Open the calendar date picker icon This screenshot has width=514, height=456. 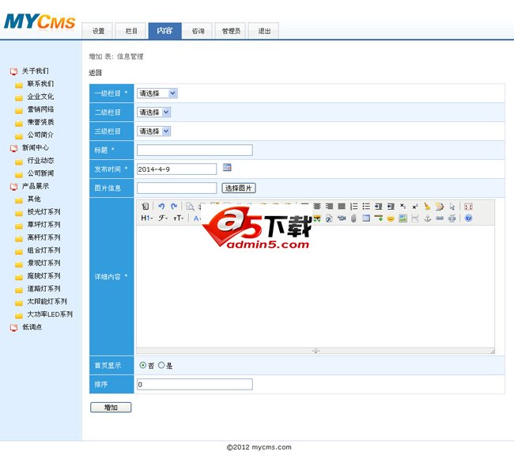tap(227, 167)
